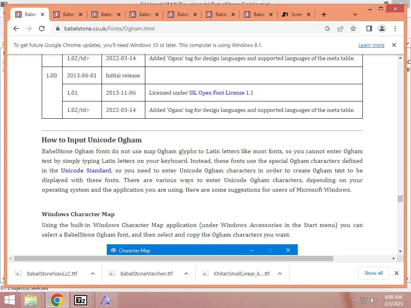Open tab search dropdown chevron
This screenshot has height=308, width=411.
pos(355,14)
